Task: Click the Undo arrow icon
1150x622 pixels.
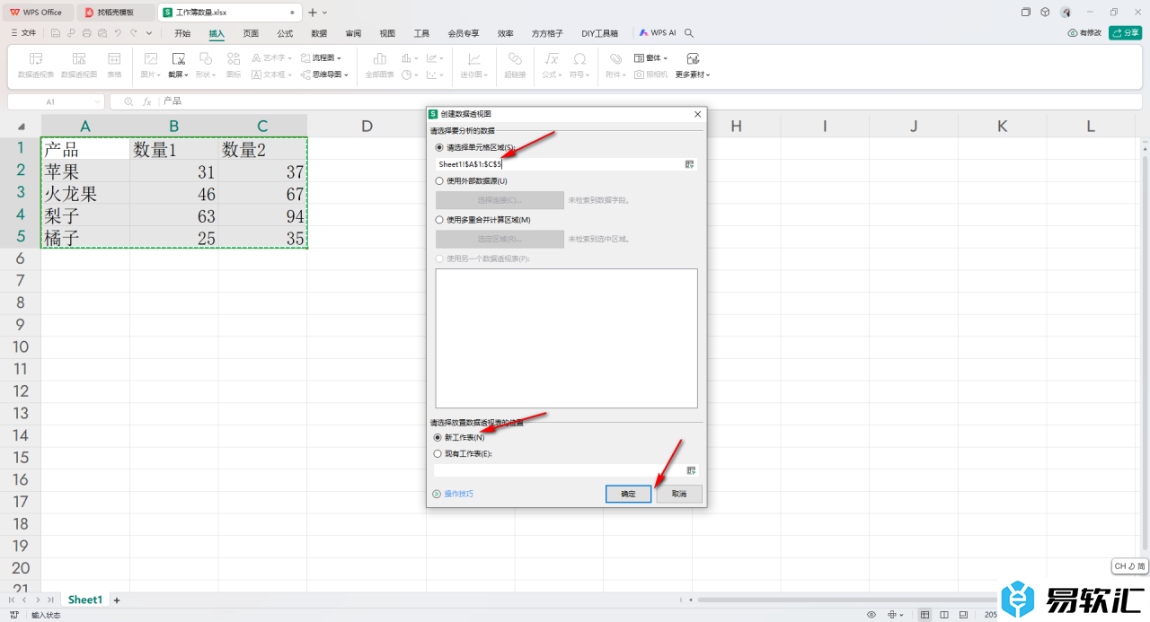Action: point(117,33)
